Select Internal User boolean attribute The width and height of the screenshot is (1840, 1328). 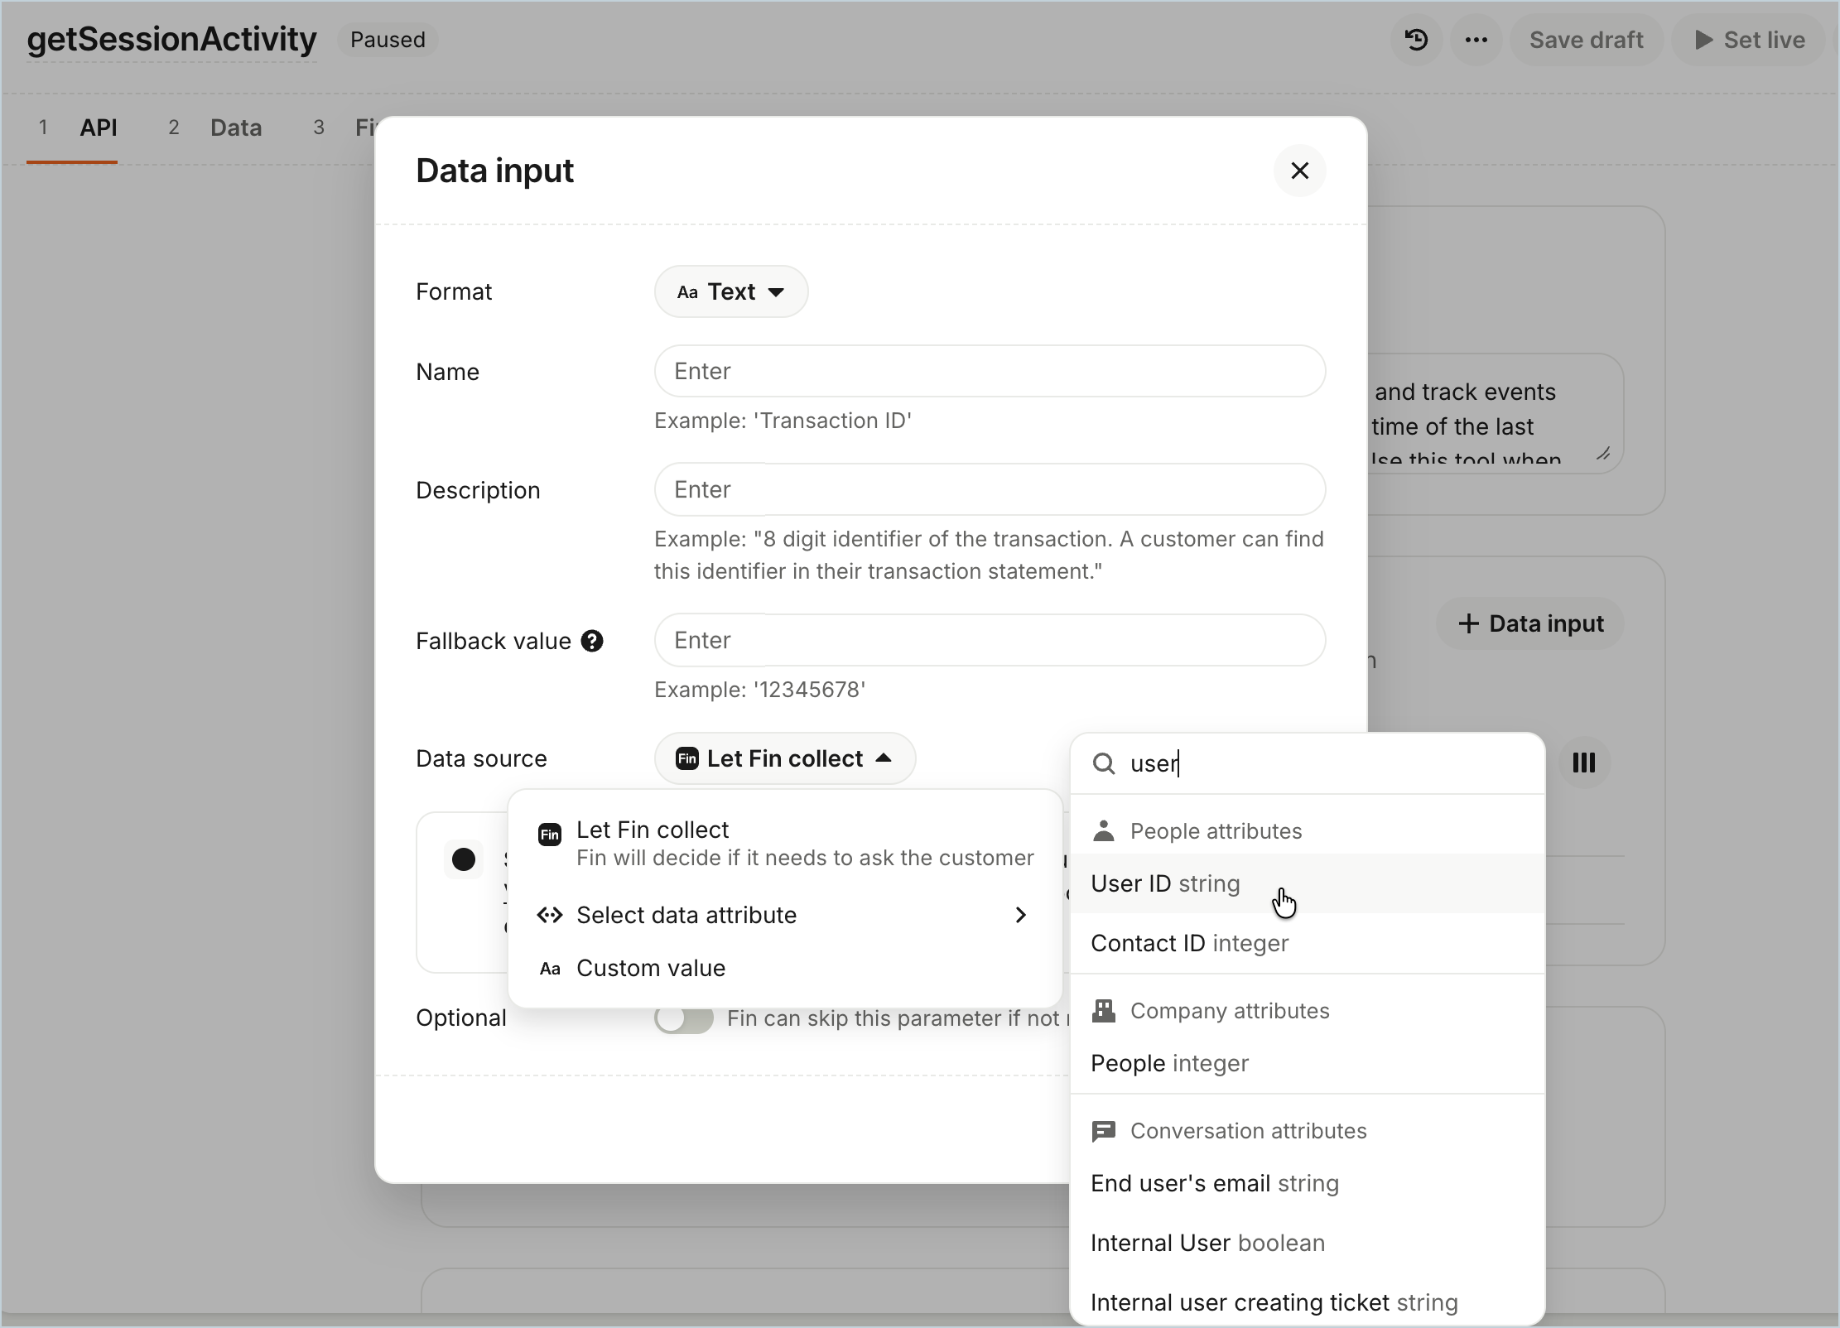(x=1308, y=1243)
